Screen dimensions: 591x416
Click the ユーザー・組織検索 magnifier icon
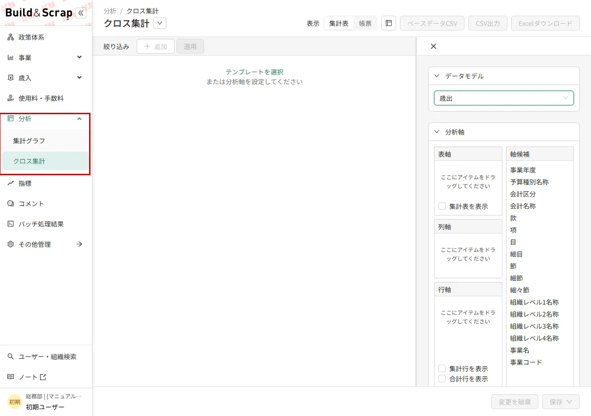pos(11,357)
